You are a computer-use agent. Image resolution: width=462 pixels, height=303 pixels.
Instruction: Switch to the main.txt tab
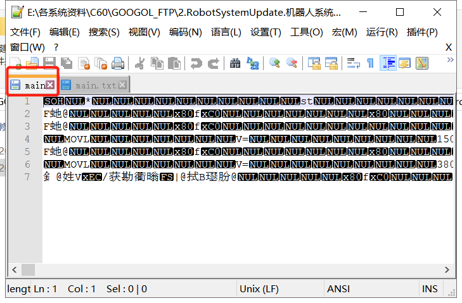tap(94, 85)
